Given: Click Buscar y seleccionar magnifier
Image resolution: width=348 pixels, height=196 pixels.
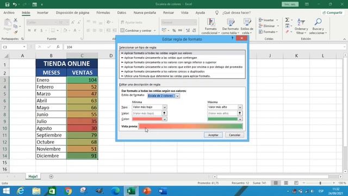Looking at the screenshot, I should (318, 22).
